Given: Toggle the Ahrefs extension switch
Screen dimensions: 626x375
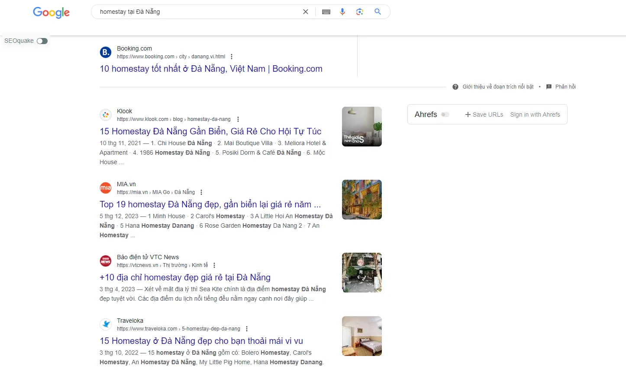Looking at the screenshot, I should point(445,114).
